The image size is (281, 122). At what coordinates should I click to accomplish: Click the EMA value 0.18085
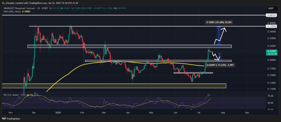[x=26, y=11]
